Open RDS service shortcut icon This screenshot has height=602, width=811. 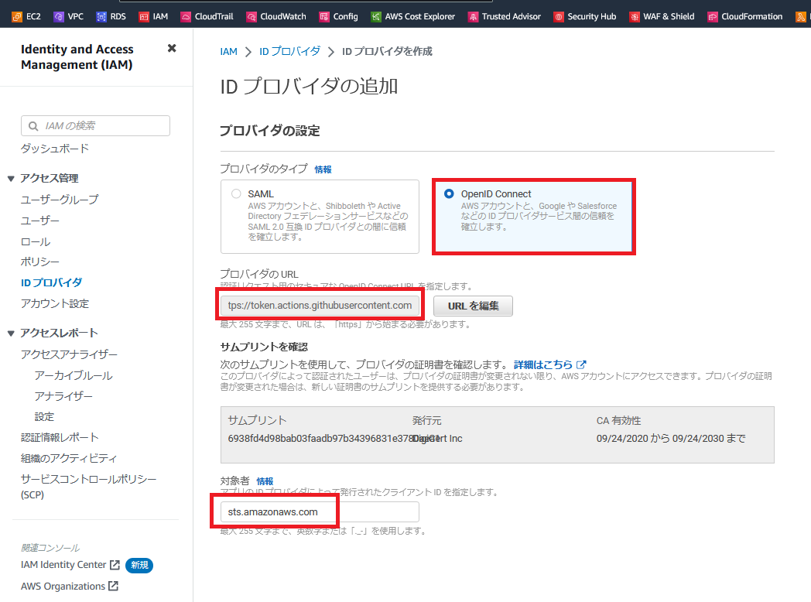(x=101, y=16)
